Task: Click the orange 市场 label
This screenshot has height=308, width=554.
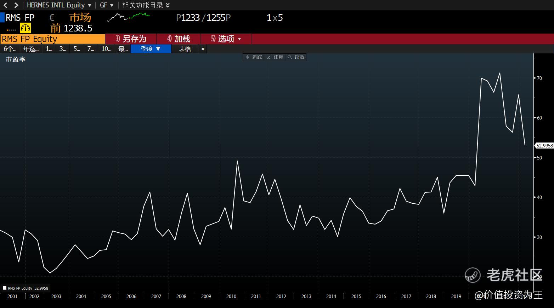Action: [80, 17]
